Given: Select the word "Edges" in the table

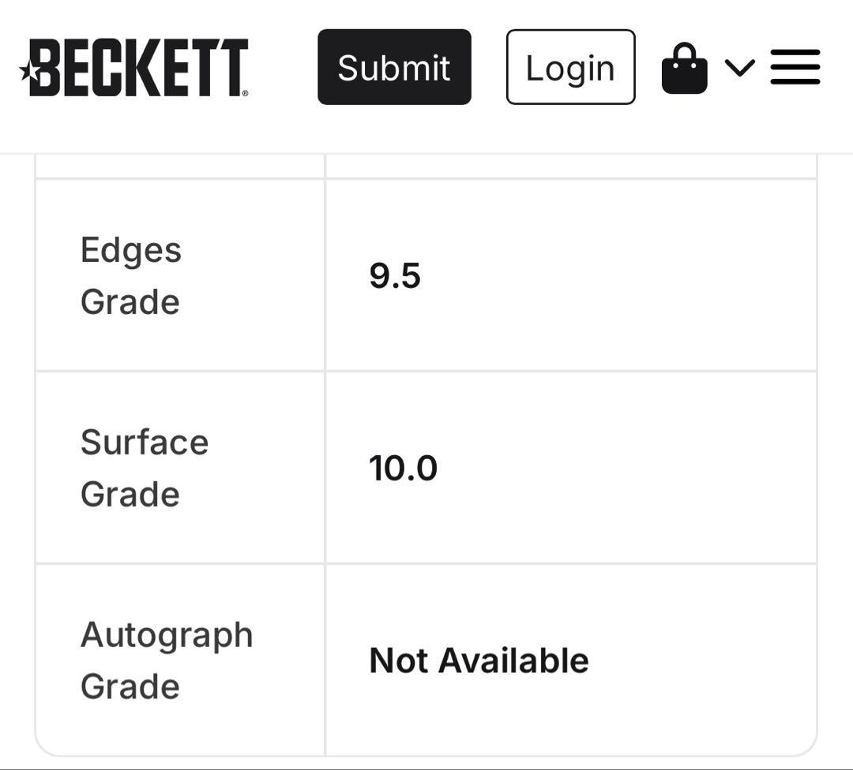Looking at the screenshot, I should coord(131,250).
